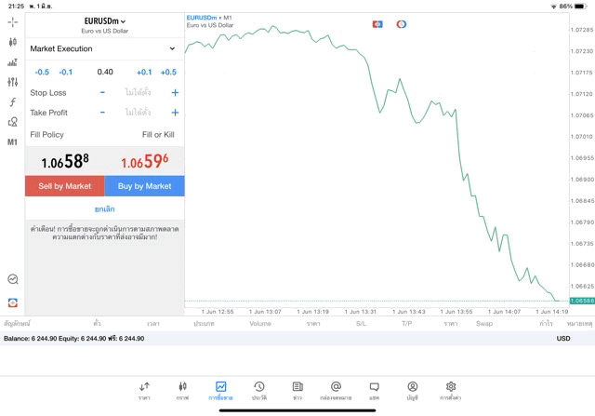Click the red-blue square icon on chart
This screenshot has height=416, width=595.
click(x=377, y=24)
